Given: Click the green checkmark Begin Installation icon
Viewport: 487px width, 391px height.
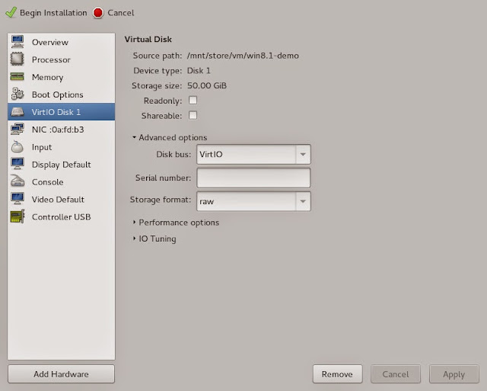Looking at the screenshot, I should pyautogui.click(x=11, y=12).
